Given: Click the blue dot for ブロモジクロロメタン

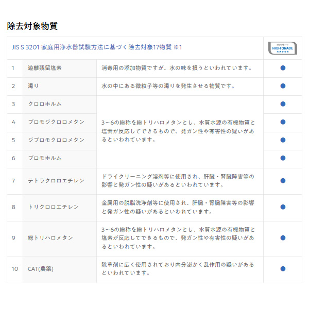Looking at the screenshot, I should pos(283,122).
